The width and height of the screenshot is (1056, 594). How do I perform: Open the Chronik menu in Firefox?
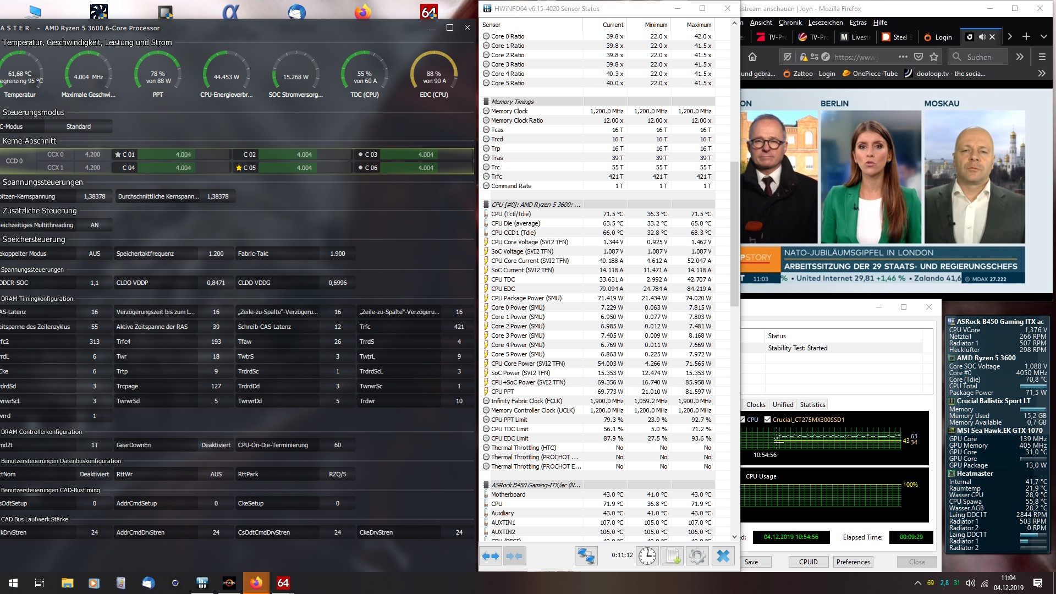(x=790, y=23)
